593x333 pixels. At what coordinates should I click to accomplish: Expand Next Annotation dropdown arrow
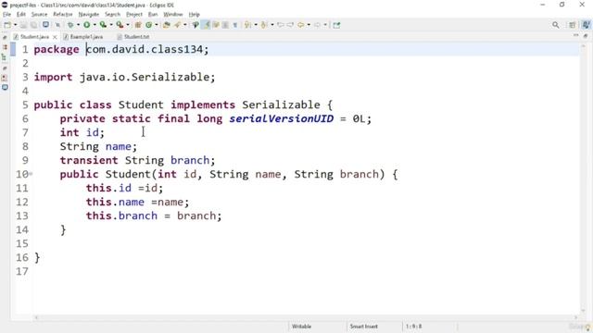pyautogui.click(x=256, y=25)
